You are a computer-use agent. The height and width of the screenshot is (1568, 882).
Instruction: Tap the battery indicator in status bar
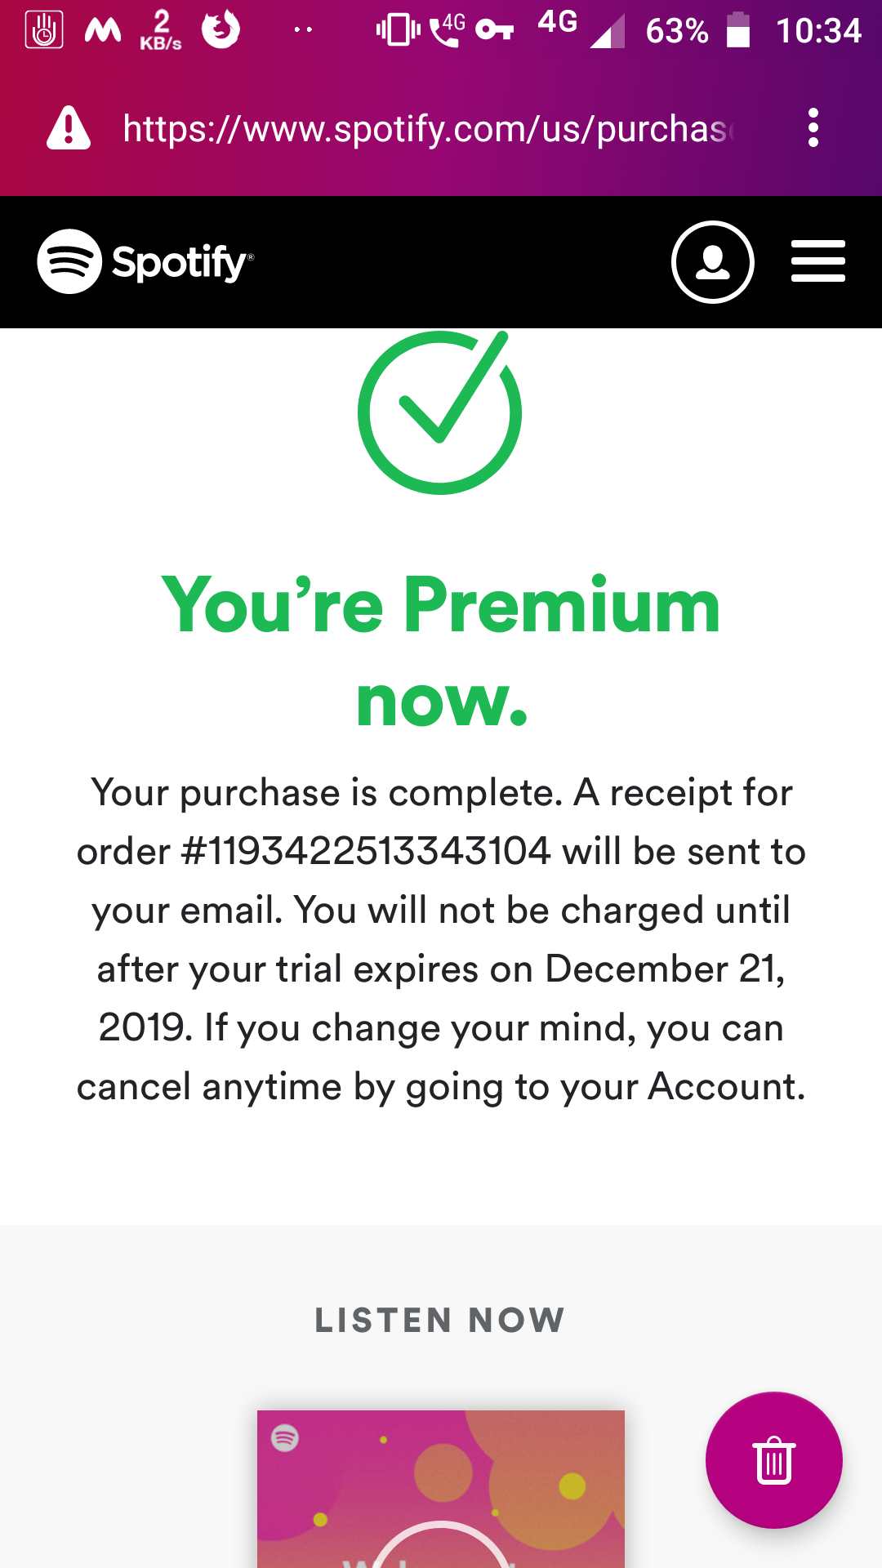[738, 30]
